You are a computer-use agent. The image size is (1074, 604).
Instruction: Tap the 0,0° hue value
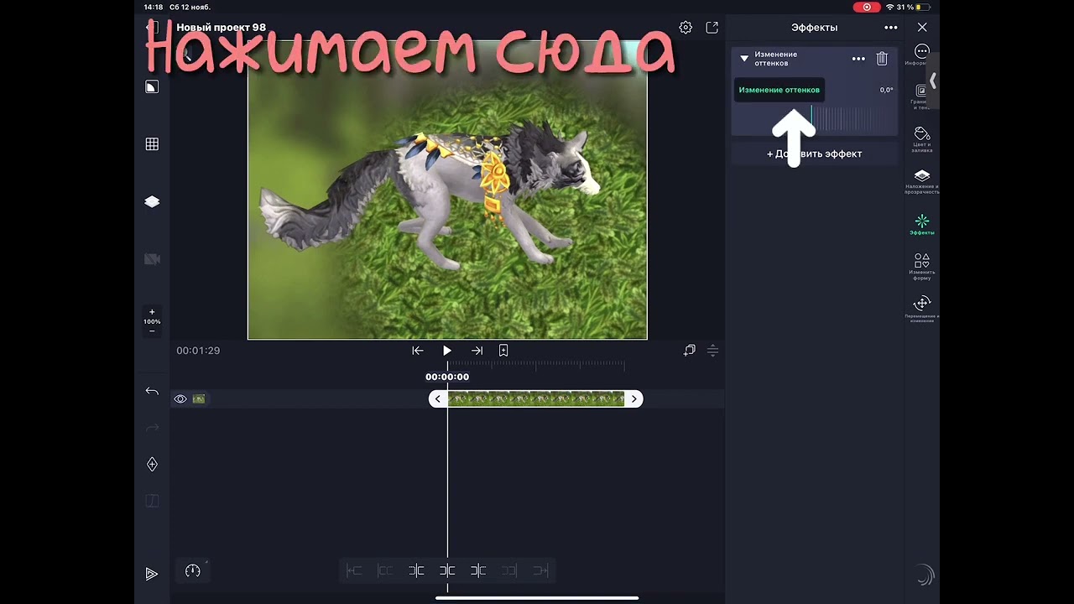click(x=886, y=90)
